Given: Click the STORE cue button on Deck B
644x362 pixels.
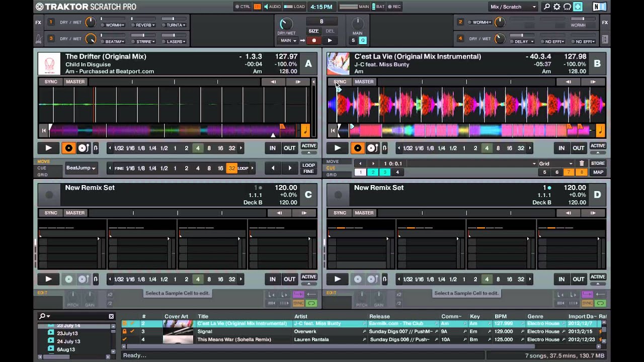Looking at the screenshot, I should click(598, 163).
